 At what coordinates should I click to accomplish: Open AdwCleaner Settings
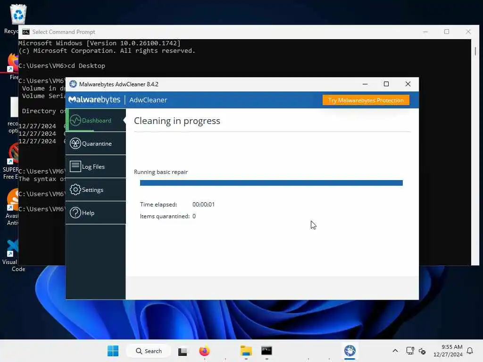pos(96,189)
